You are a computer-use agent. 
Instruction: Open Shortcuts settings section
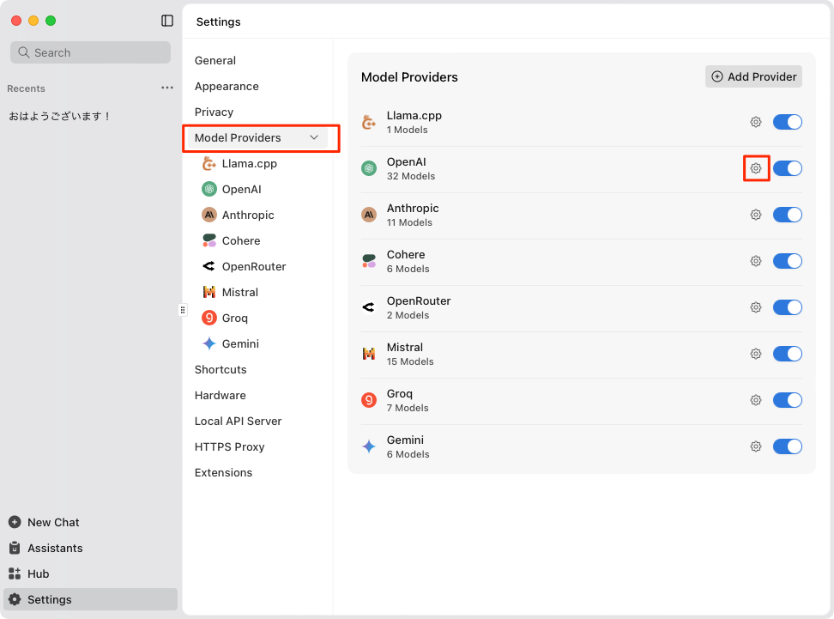(x=221, y=369)
